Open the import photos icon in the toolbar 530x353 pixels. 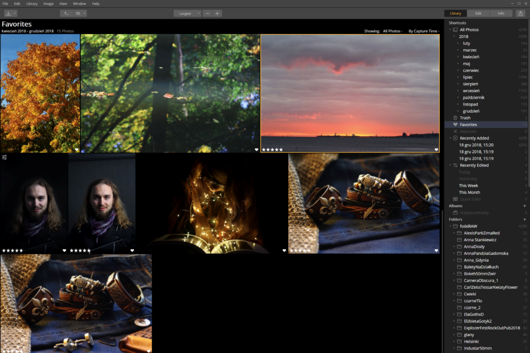[8, 13]
